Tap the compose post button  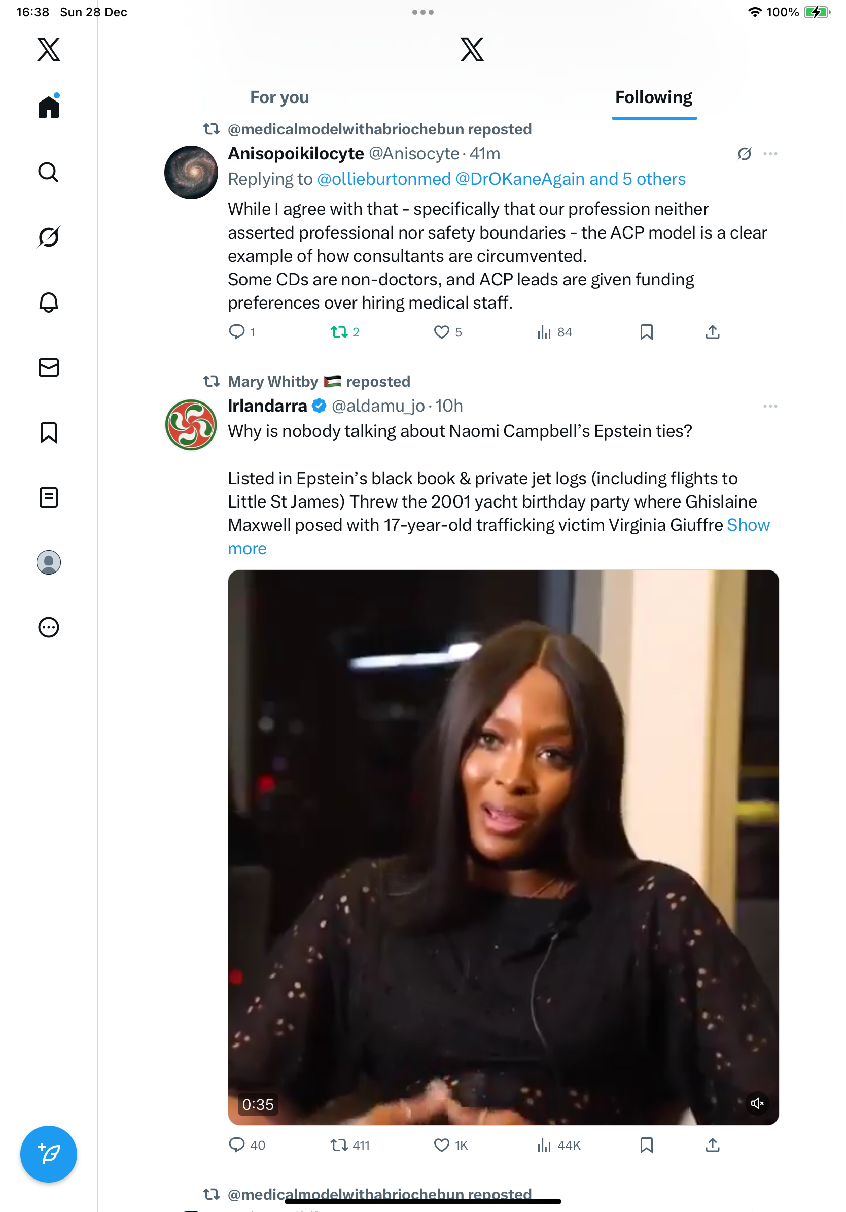[x=49, y=1154]
